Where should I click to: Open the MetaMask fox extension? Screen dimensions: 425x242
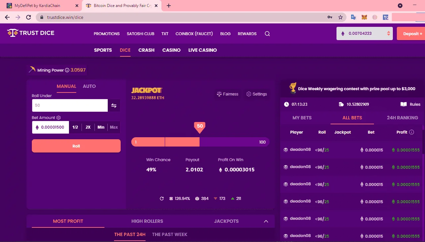pos(364,17)
